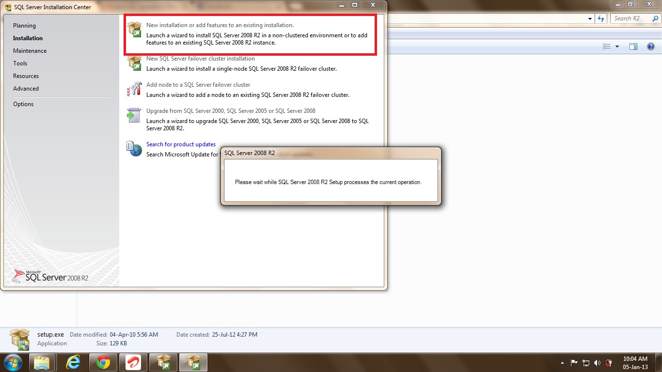Toggle the Explorer preview pane
662x372 pixels.
tap(633, 46)
